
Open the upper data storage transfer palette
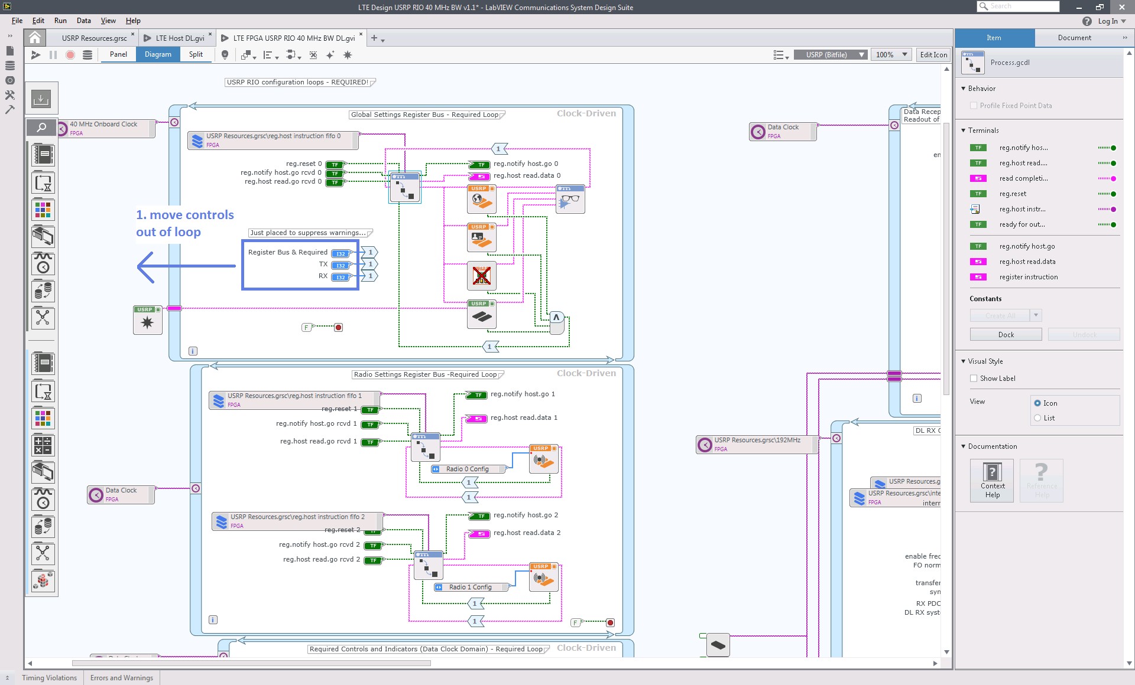pos(43,291)
